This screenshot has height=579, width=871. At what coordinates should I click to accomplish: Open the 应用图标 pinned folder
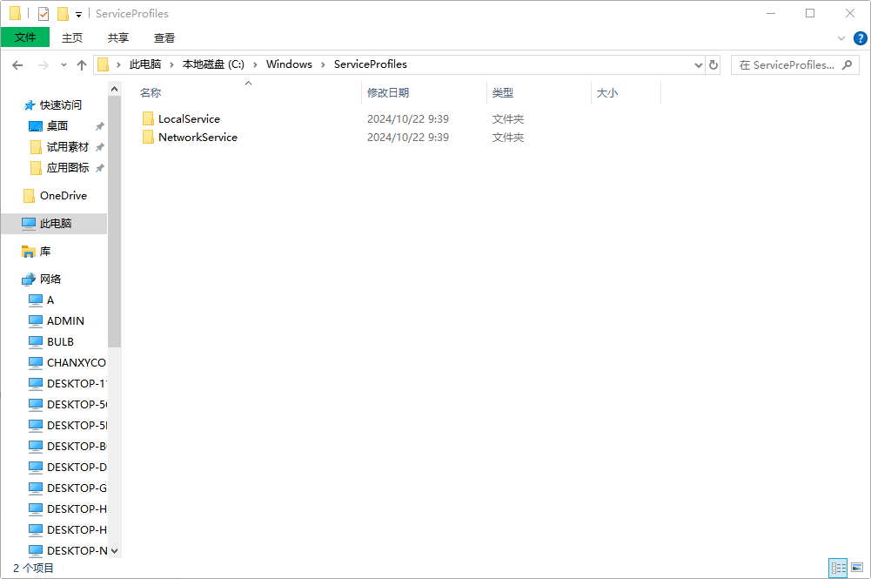click(x=67, y=168)
